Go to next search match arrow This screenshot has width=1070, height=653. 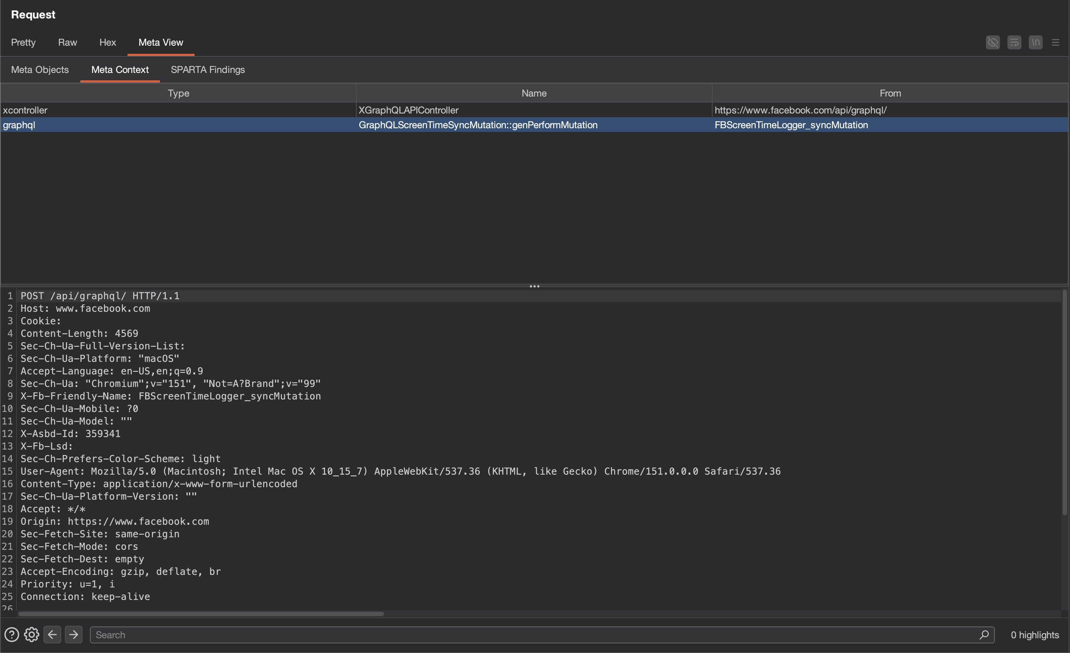tap(73, 635)
